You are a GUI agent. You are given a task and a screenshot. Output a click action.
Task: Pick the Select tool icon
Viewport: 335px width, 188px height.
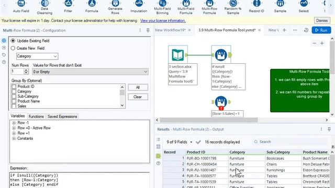tap(304, 4)
